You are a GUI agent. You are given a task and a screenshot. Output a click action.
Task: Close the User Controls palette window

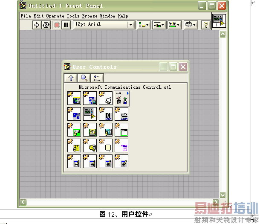pyautogui.click(x=183, y=67)
